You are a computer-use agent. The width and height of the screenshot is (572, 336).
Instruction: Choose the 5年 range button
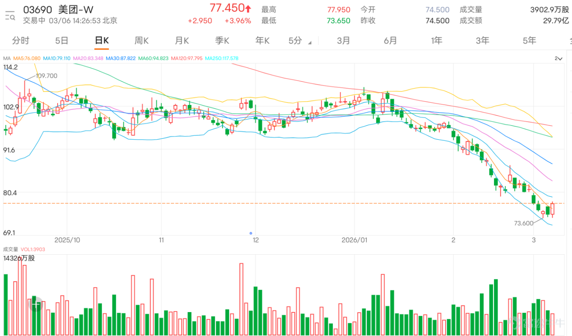point(529,41)
